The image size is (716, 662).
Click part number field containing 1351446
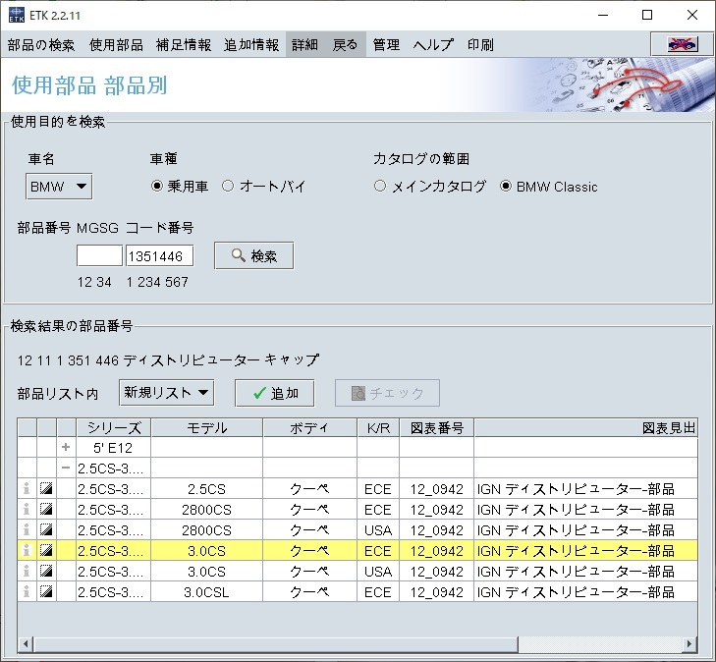pos(160,255)
